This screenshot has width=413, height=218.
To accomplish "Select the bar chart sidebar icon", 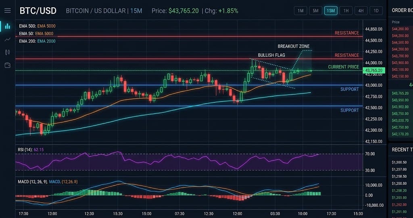I will (x=8, y=26).
